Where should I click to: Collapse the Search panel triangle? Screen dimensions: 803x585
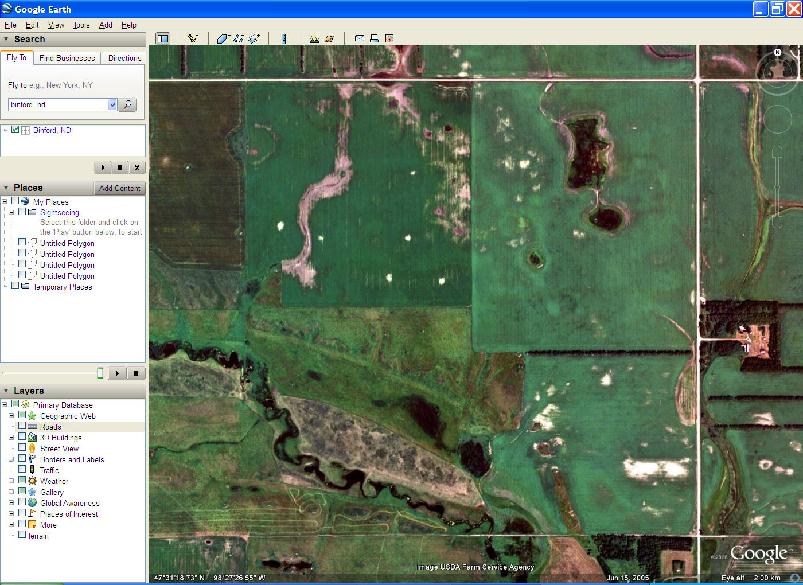click(x=6, y=39)
